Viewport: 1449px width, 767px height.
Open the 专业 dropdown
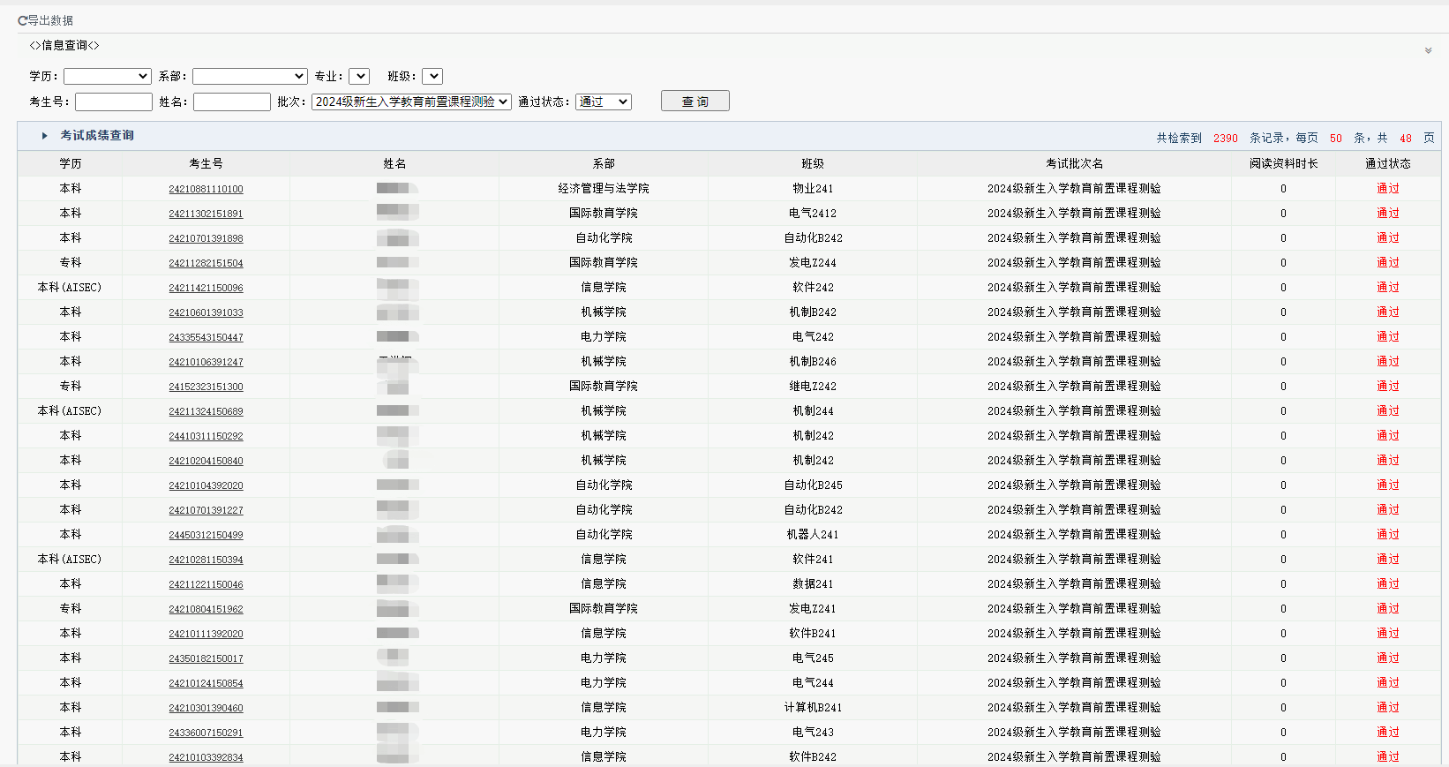pos(359,77)
